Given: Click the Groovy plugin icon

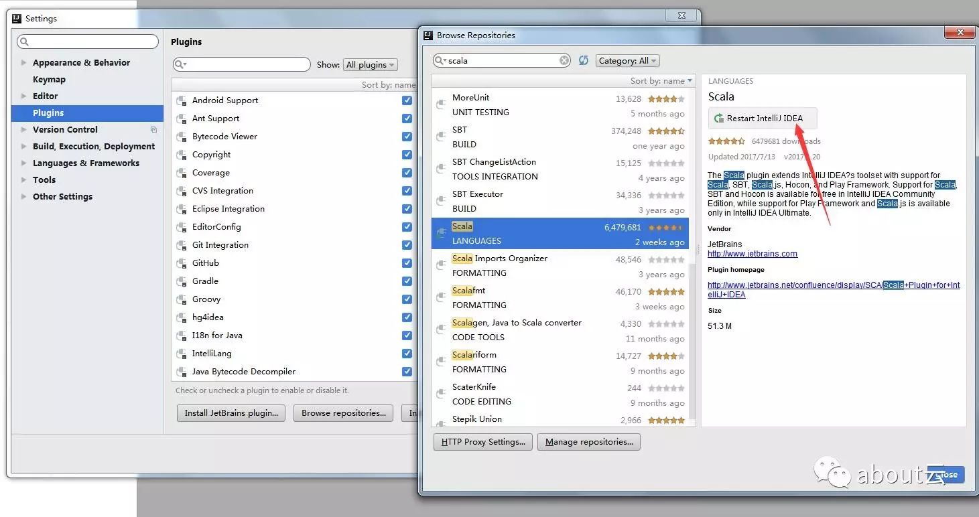Looking at the screenshot, I should coord(181,300).
